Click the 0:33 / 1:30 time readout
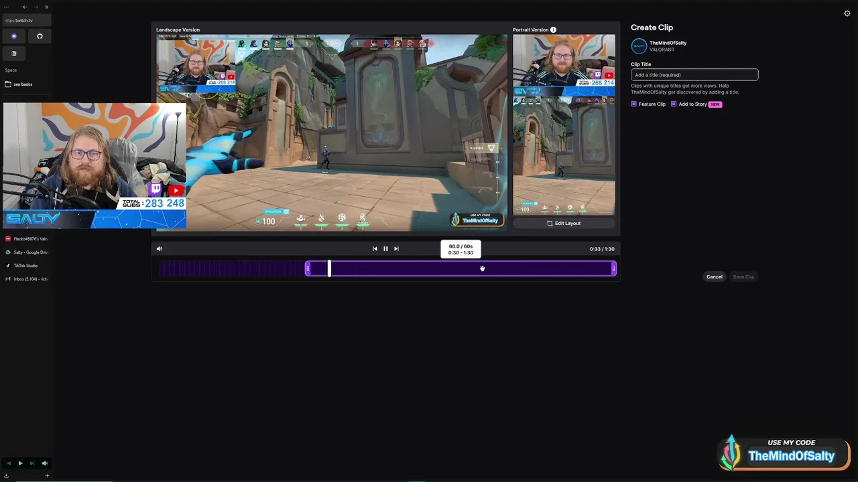The width and height of the screenshot is (858, 482). coord(602,249)
